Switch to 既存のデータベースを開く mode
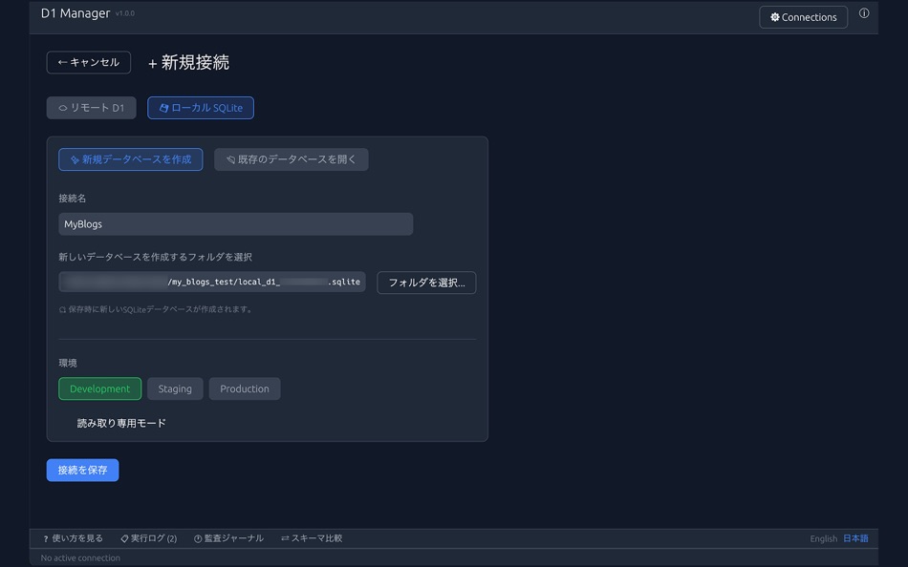Viewport: 908px width, 567px height. (291, 158)
